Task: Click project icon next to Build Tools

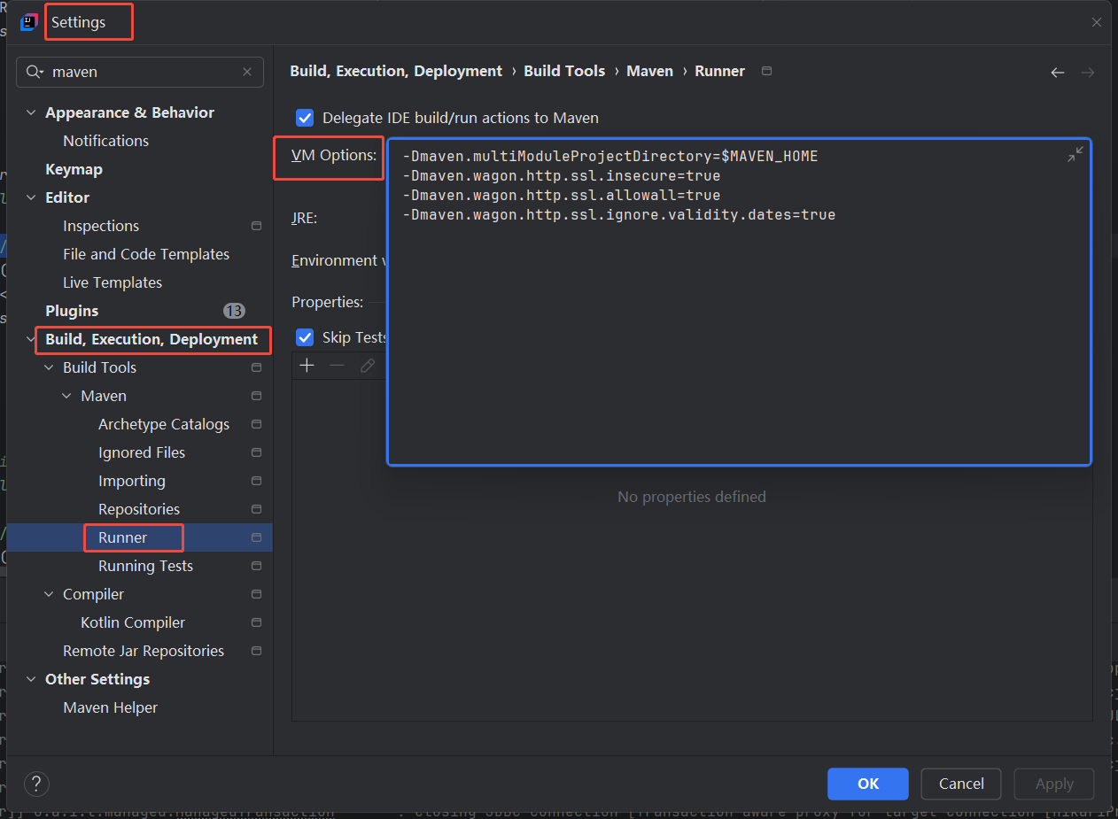Action: click(x=257, y=367)
